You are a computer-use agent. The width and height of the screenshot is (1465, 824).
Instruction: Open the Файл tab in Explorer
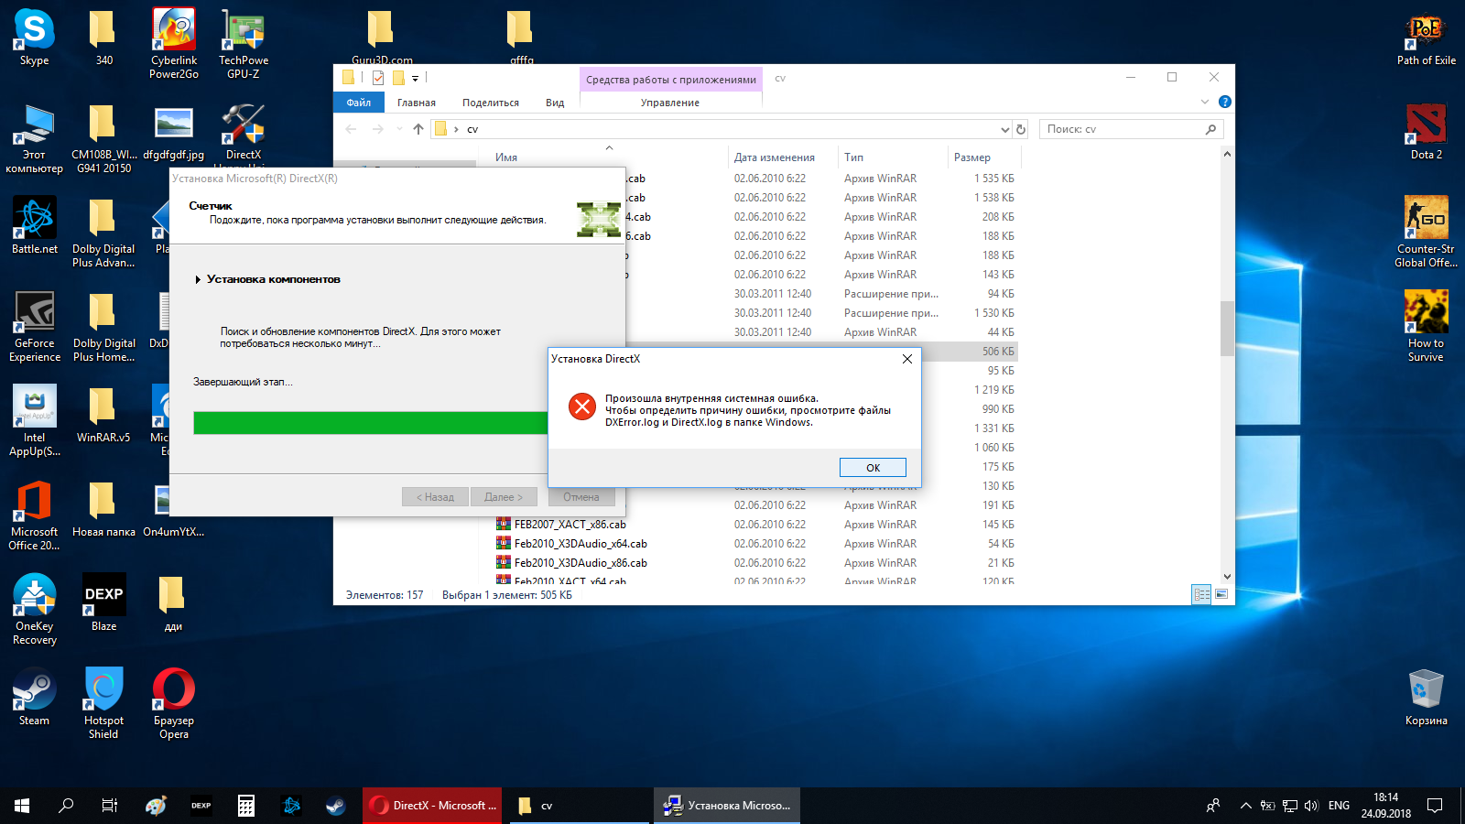[359, 103]
